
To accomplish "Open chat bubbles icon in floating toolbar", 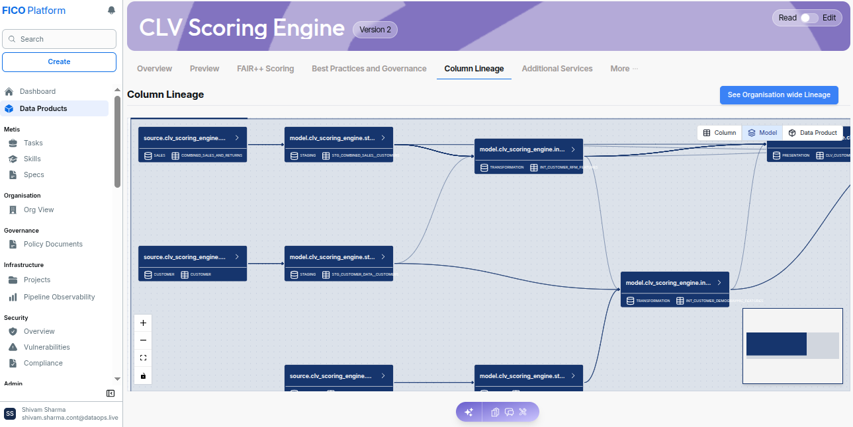I will pyautogui.click(x=509, y=412).
